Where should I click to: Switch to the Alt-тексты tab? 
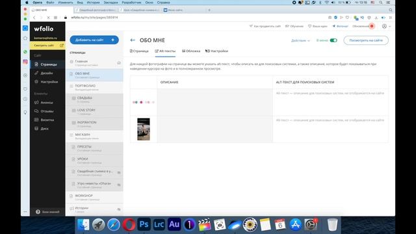tap(165, 51)
